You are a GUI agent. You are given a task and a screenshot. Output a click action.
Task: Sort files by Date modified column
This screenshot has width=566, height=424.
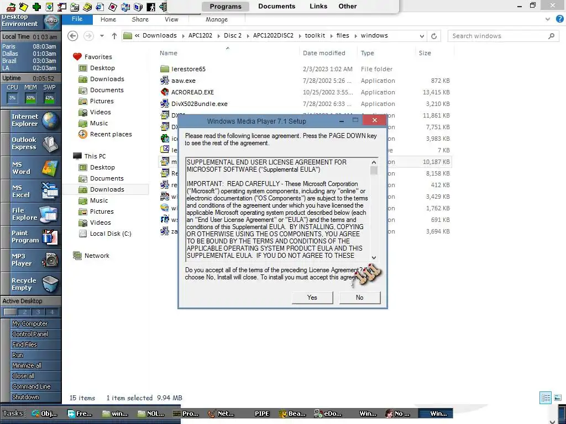coord(324,53)
